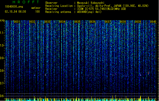Screen dimensions: 159x101
Task: Click the kHz axis unit label
Action: (x=2, y=20)
